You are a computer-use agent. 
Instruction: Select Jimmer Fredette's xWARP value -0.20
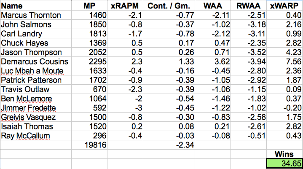point(284,108)
